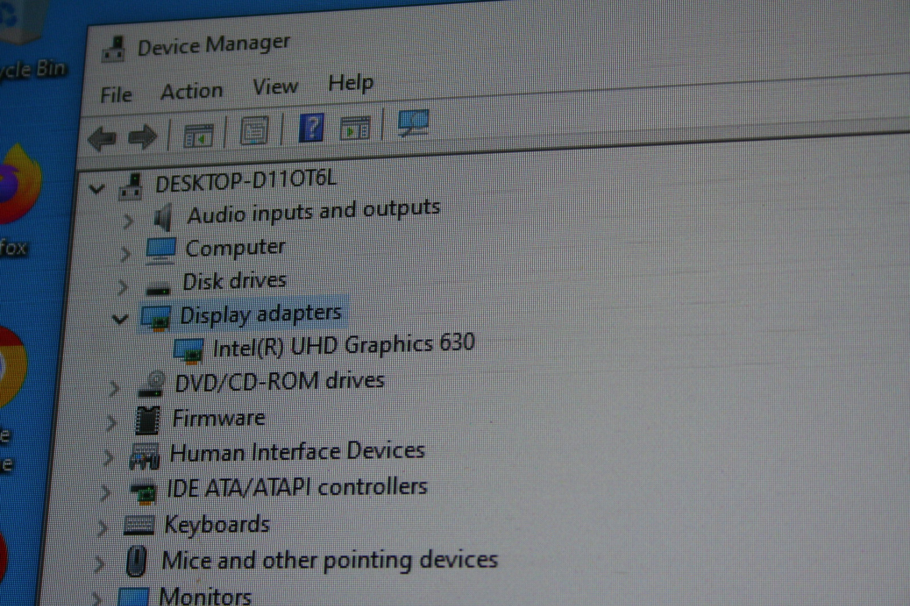The width and height of the screenshot is (910, 606).
Task: Click Scan for hardware changes monitor icon
Action: [x=413, y=123]
